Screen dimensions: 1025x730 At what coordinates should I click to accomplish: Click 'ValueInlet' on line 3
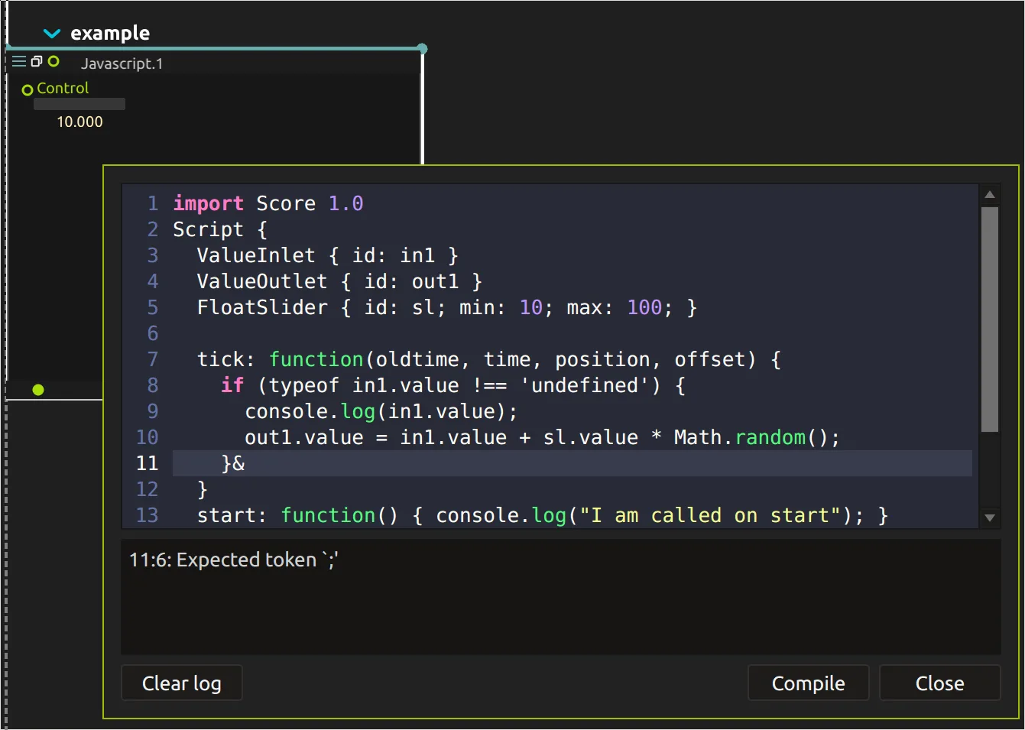256,255
